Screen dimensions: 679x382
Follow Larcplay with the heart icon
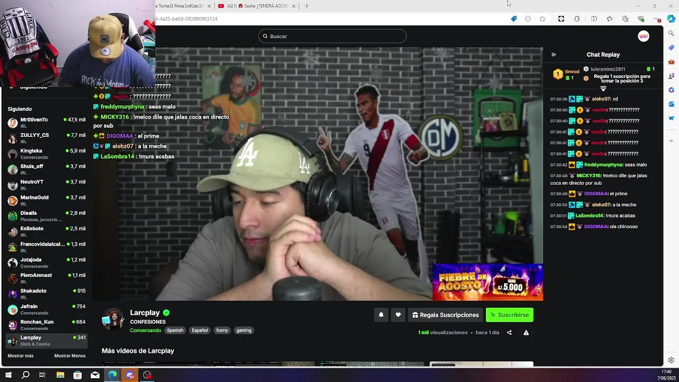click(x=398, y=315)
